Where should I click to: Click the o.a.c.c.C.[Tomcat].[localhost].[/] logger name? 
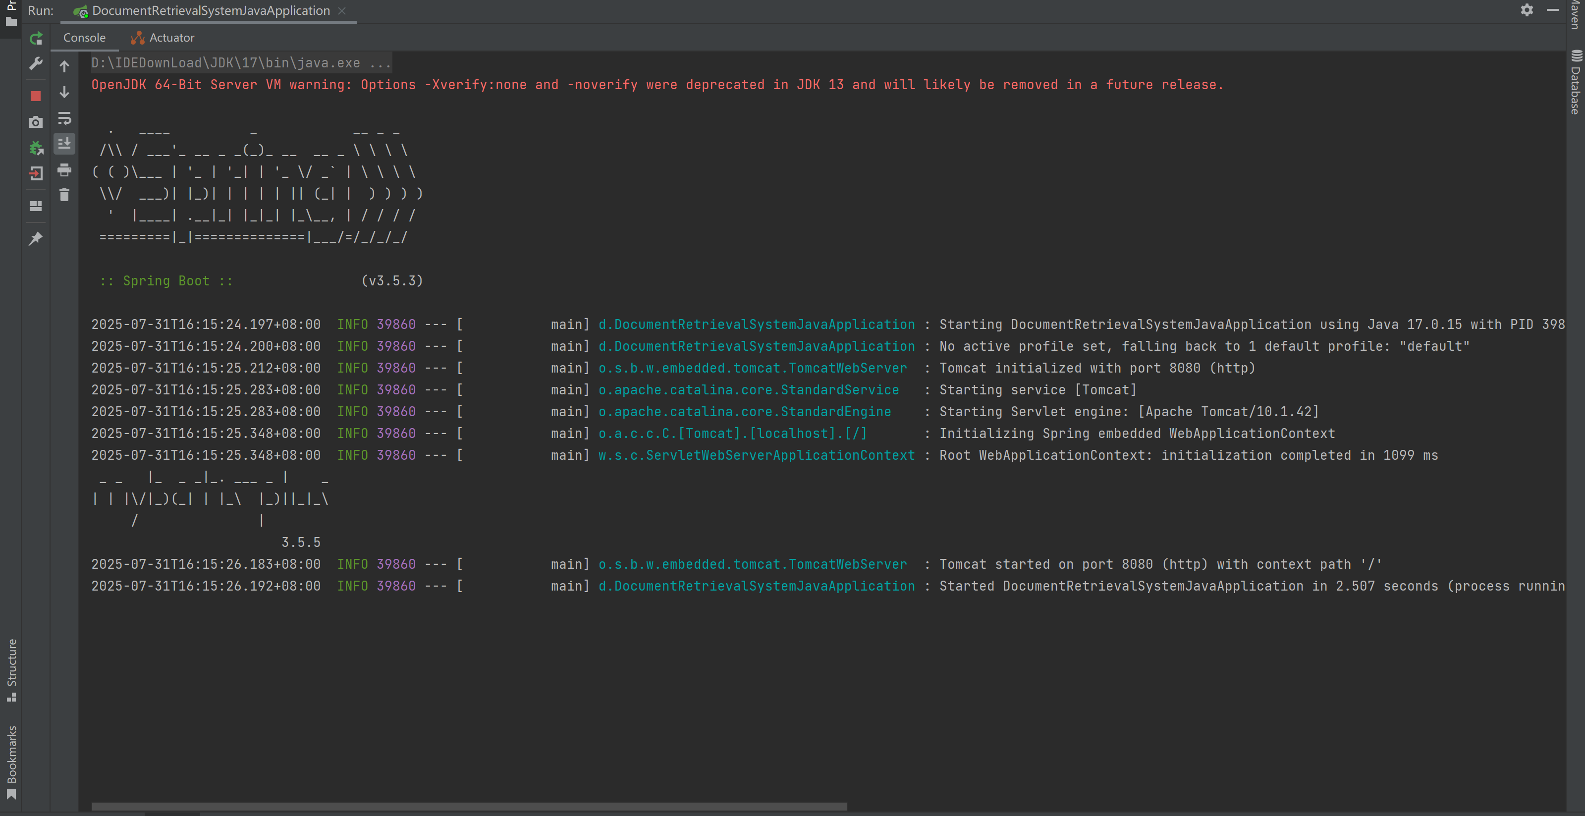pos(733,433)
